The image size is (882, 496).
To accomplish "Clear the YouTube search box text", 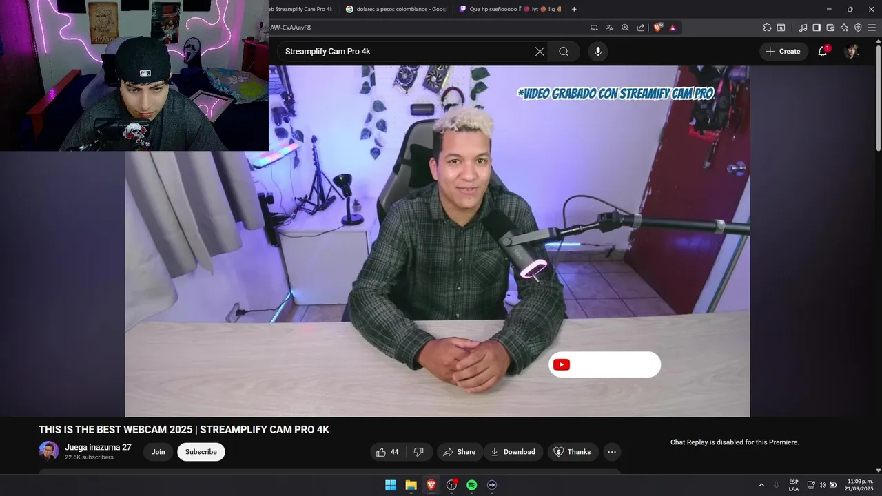I will point(540,52).
